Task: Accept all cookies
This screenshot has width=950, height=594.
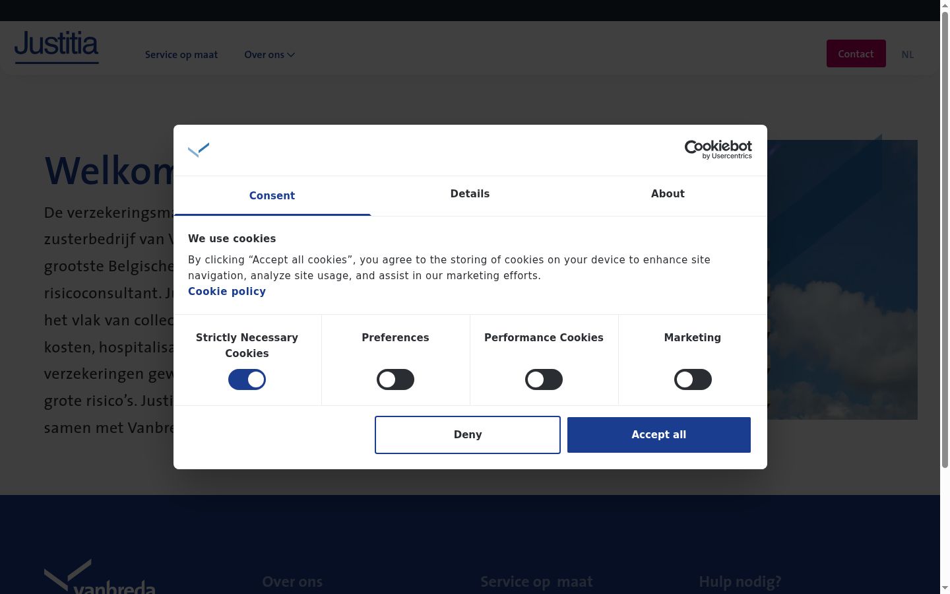Action: pyautogui.click(x=659, y=435)
